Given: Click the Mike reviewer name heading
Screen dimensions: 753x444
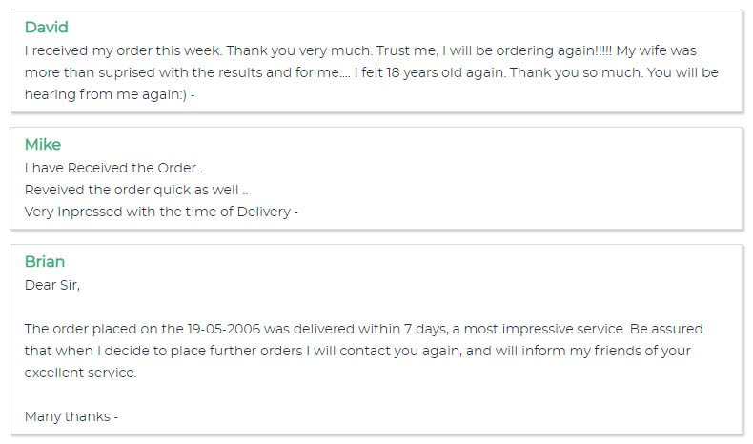Looking at the screenshot, I should [43, 145].
